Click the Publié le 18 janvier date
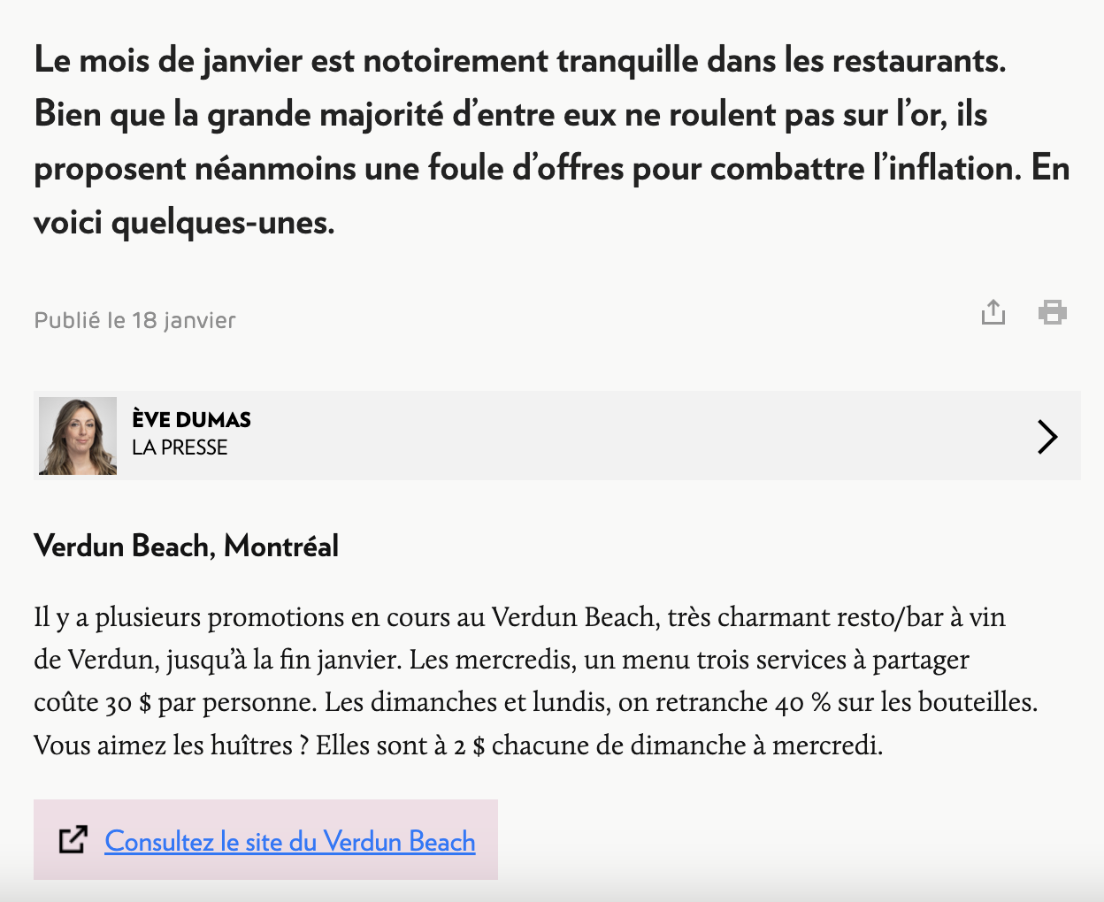 click(x=134, y=320)
